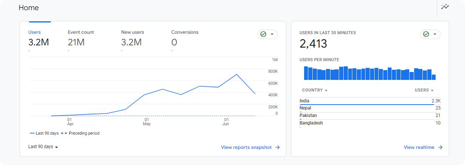Expand the data quality dropdown arrow on Users card
Image resolution: width=465 pixels, height=165 pixels.
click(272, 34)
